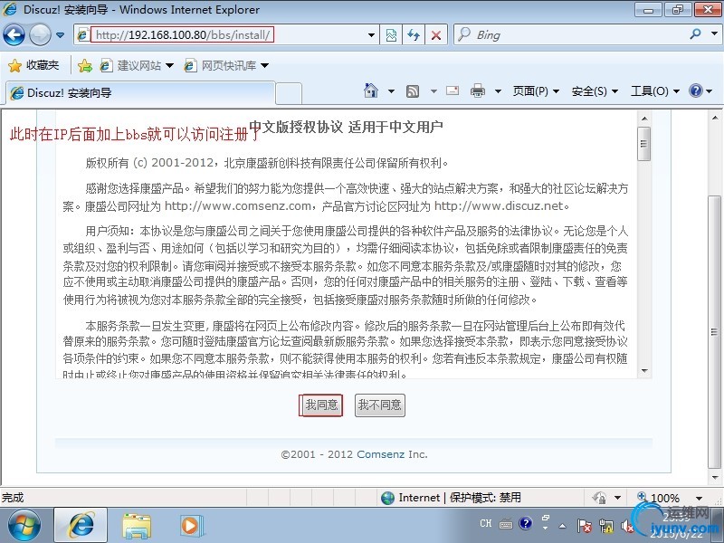724x543 pixels.
Task: Click the browser Forward arrow button
Action: (x=40, y=34)
